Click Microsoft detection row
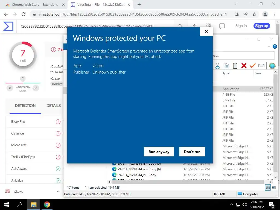This screenshot has height=210, width=280. [x=35, y=145]
